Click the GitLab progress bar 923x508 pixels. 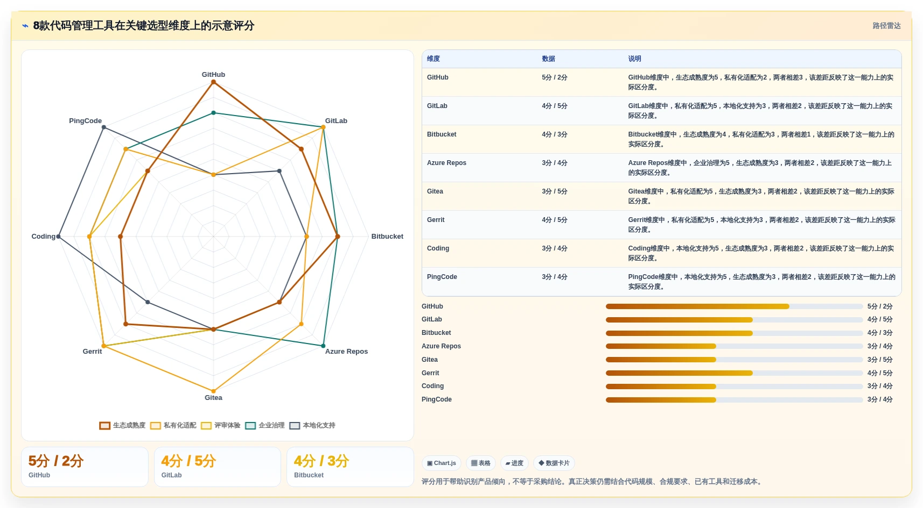click(x=734, y=320)
